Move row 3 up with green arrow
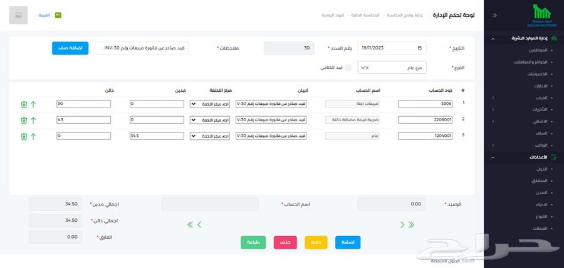 [33, 137]
